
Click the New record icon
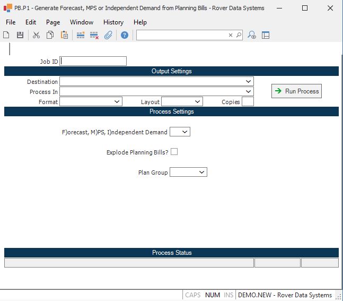6,35
